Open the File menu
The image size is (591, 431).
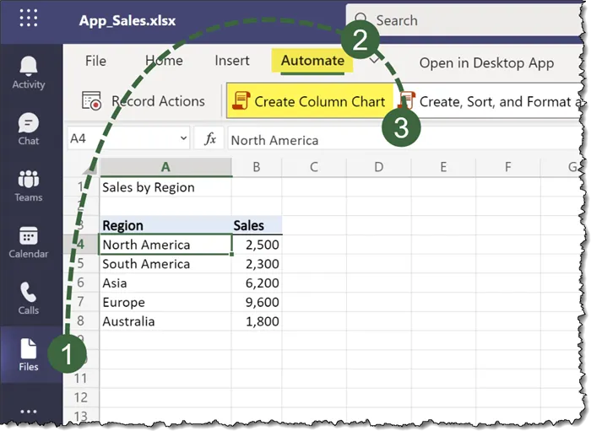coord(95,61)
